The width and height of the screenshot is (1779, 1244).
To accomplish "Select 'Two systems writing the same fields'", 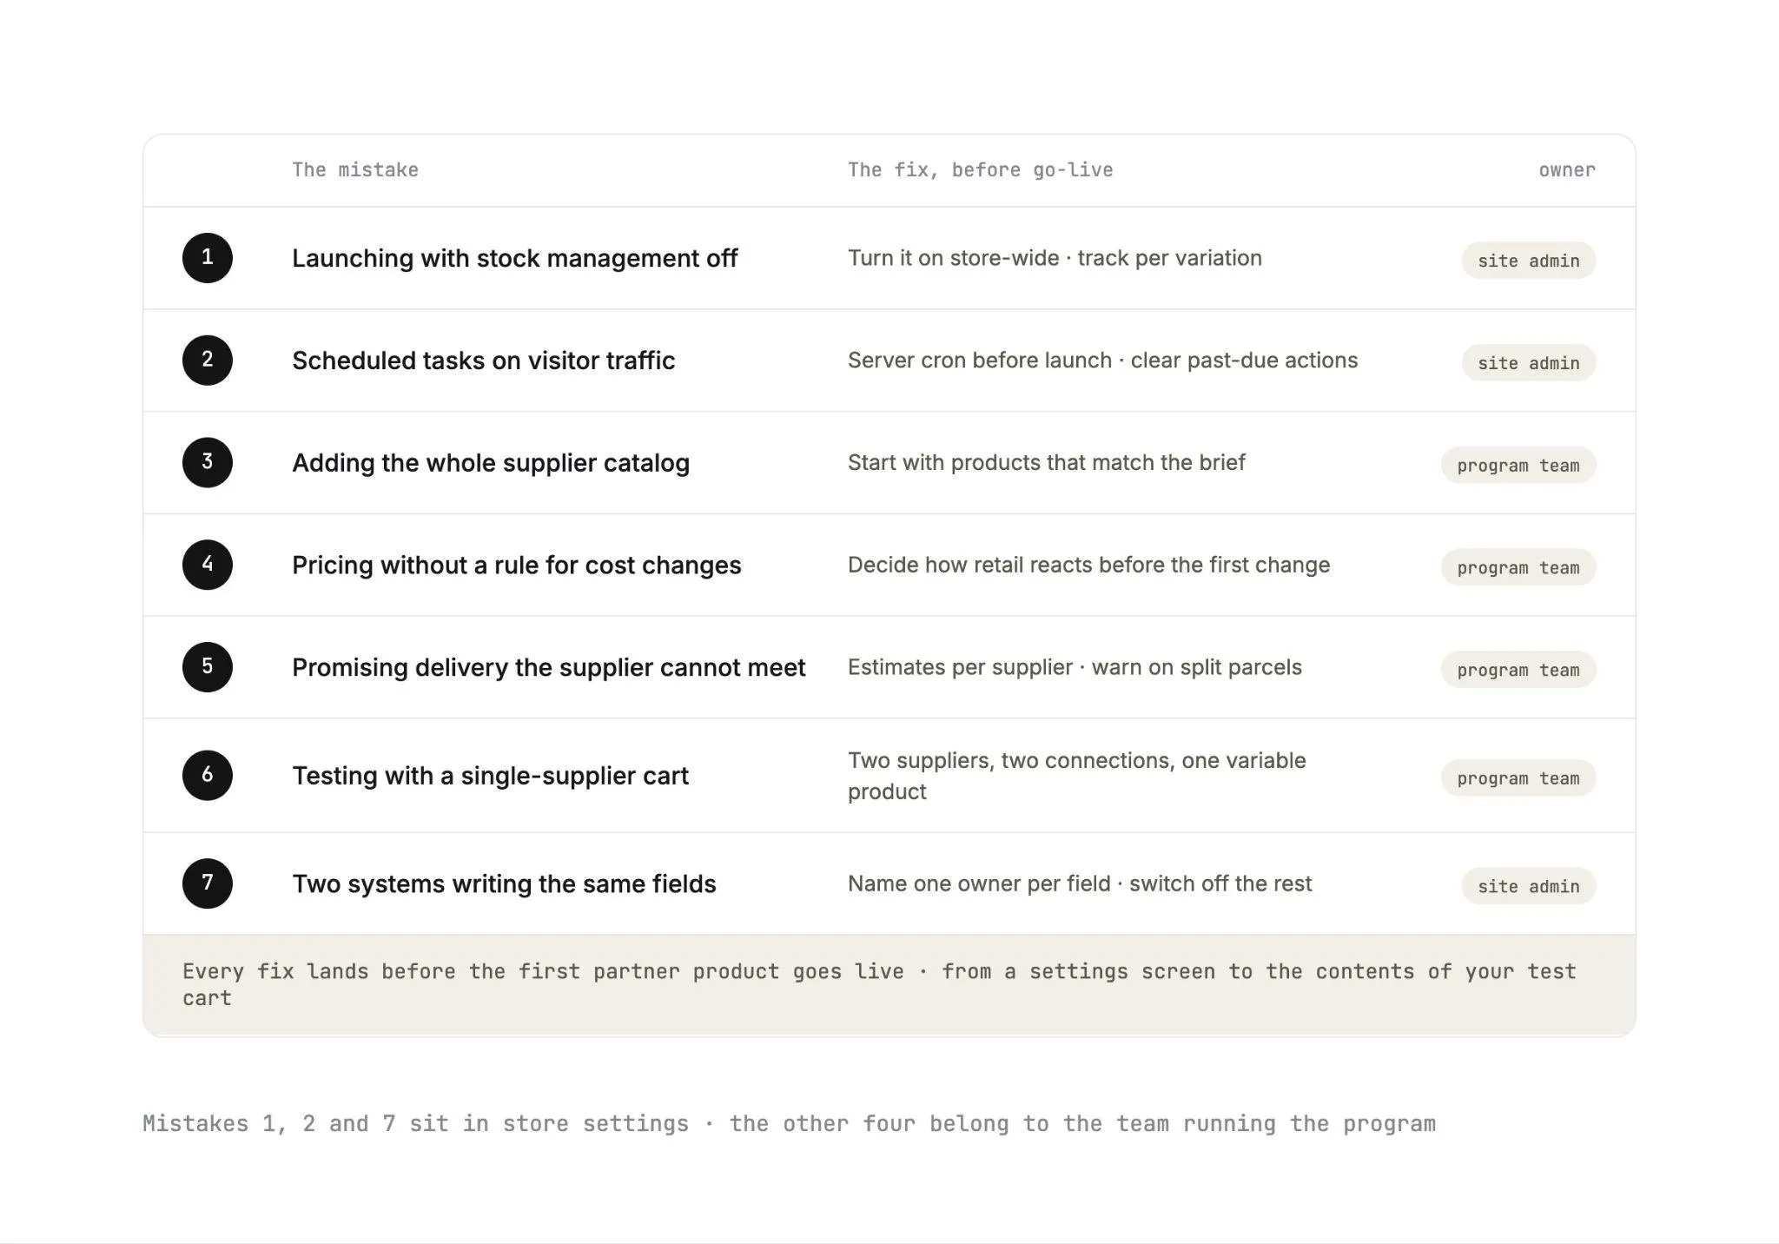I will (x=504, y=883).
